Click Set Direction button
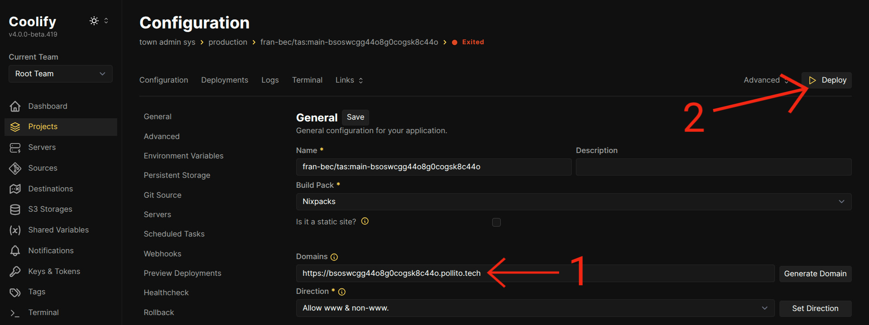 [x=815, y=308]
